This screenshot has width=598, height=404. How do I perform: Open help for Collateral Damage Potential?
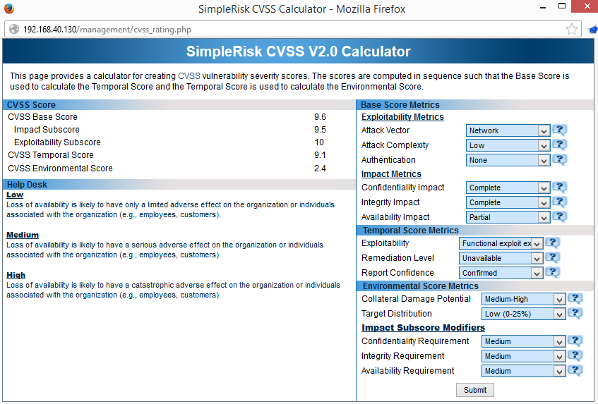click(x=575, y=299)
